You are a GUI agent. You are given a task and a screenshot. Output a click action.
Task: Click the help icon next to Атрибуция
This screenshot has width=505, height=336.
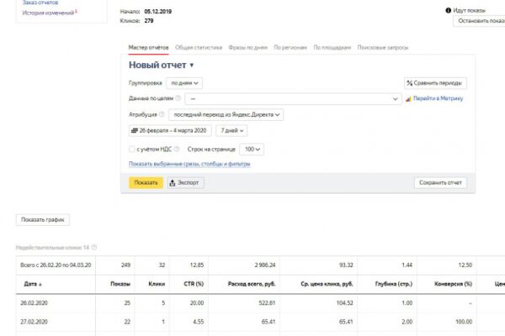click(162, 114)
